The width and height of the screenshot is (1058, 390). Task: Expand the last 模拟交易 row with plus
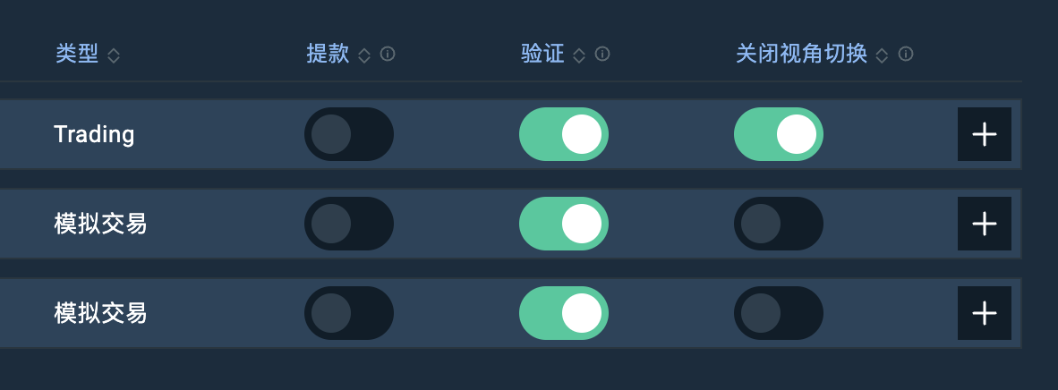click(x=985, y=313)
